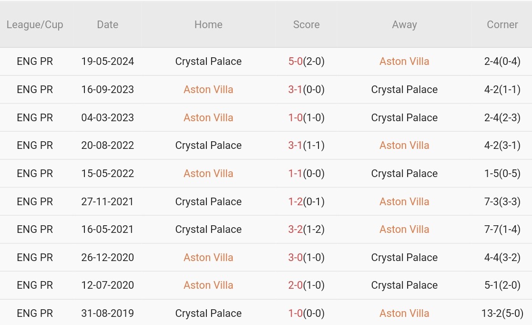The image size is (532, 325).
Task: Select Aston Villa home team on 12-07-2020
Action: tap(208, 285)
